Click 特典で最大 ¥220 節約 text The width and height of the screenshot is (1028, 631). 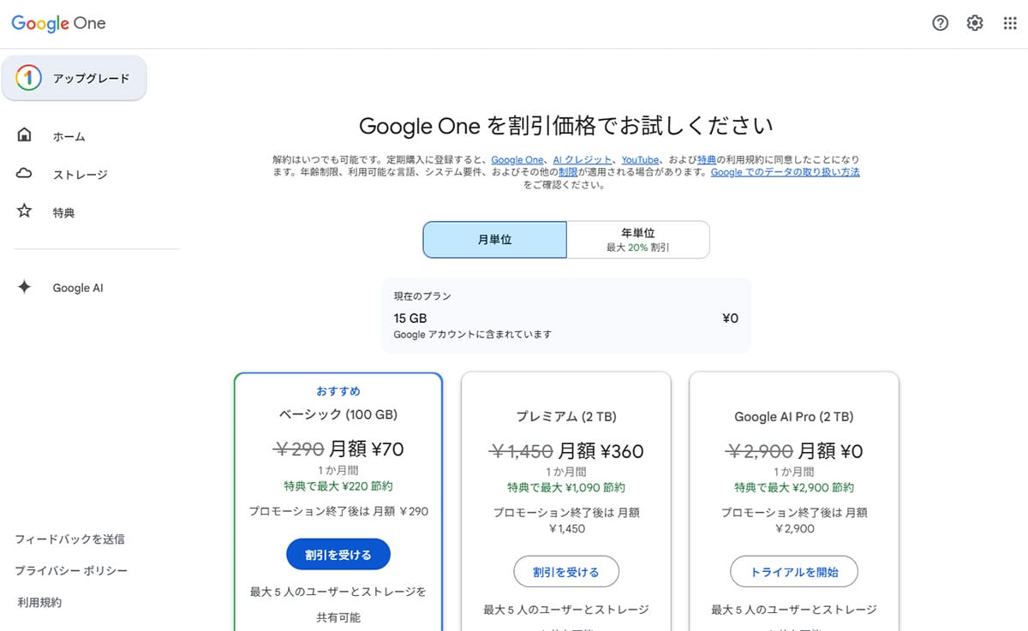[338, 485]
